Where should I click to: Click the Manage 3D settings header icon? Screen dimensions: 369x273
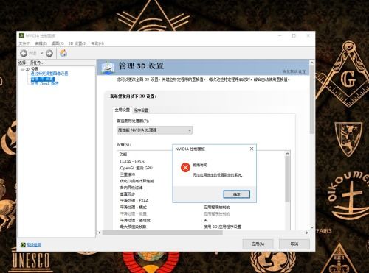tap(108, 68)
